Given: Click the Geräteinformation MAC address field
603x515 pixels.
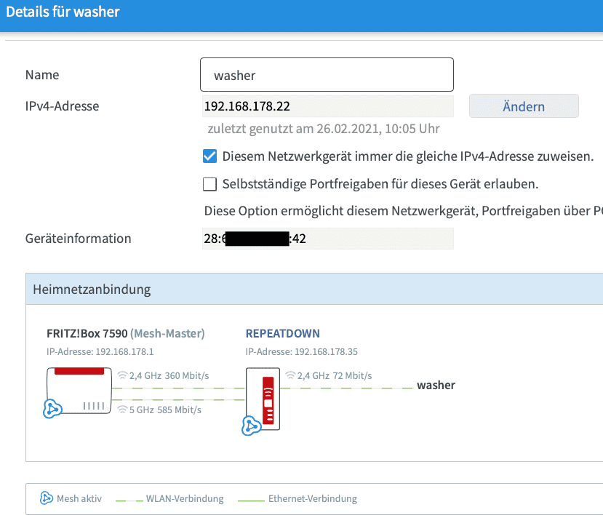Looking at the screenshot, I should 327,239.
